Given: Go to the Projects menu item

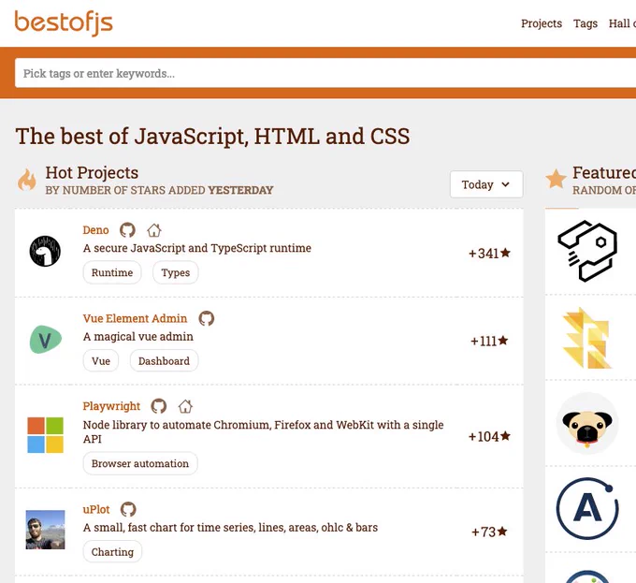Looking at the screenshot, I should point(542,23).
